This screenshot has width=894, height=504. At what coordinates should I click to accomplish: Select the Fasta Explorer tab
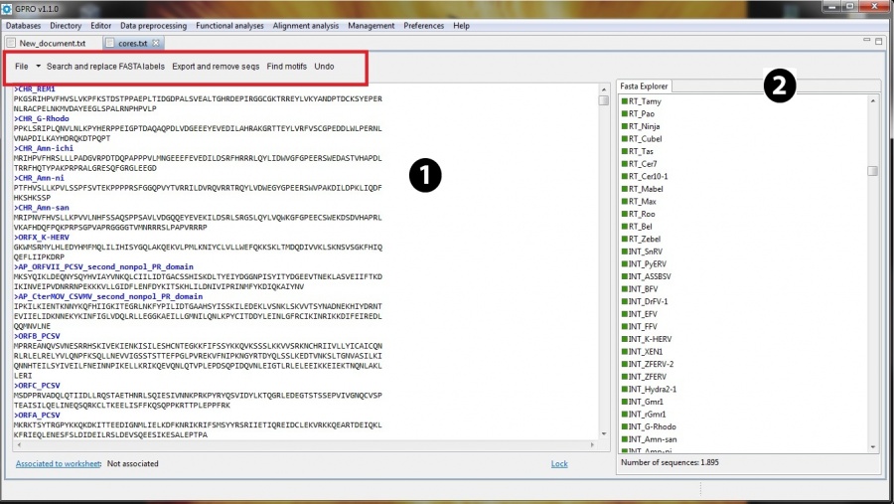[645, 86]
